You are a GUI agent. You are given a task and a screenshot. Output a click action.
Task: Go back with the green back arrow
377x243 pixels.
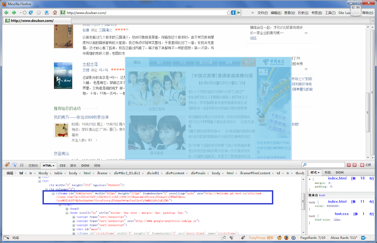pos(6,13)
